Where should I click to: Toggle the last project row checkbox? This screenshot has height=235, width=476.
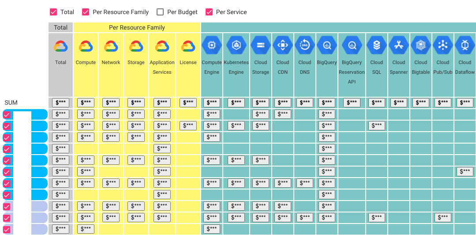(7, 230)
